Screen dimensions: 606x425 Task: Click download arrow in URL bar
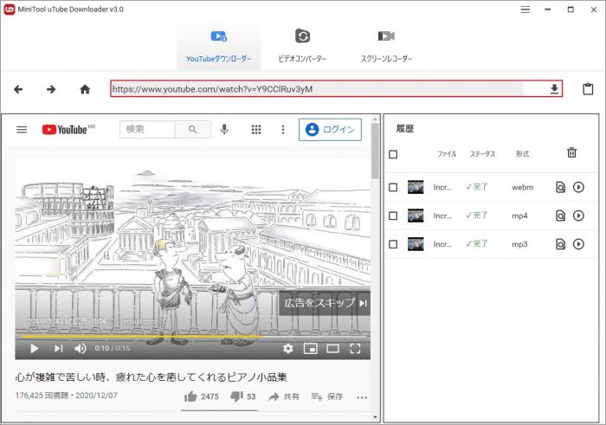[x=554, y=89]
